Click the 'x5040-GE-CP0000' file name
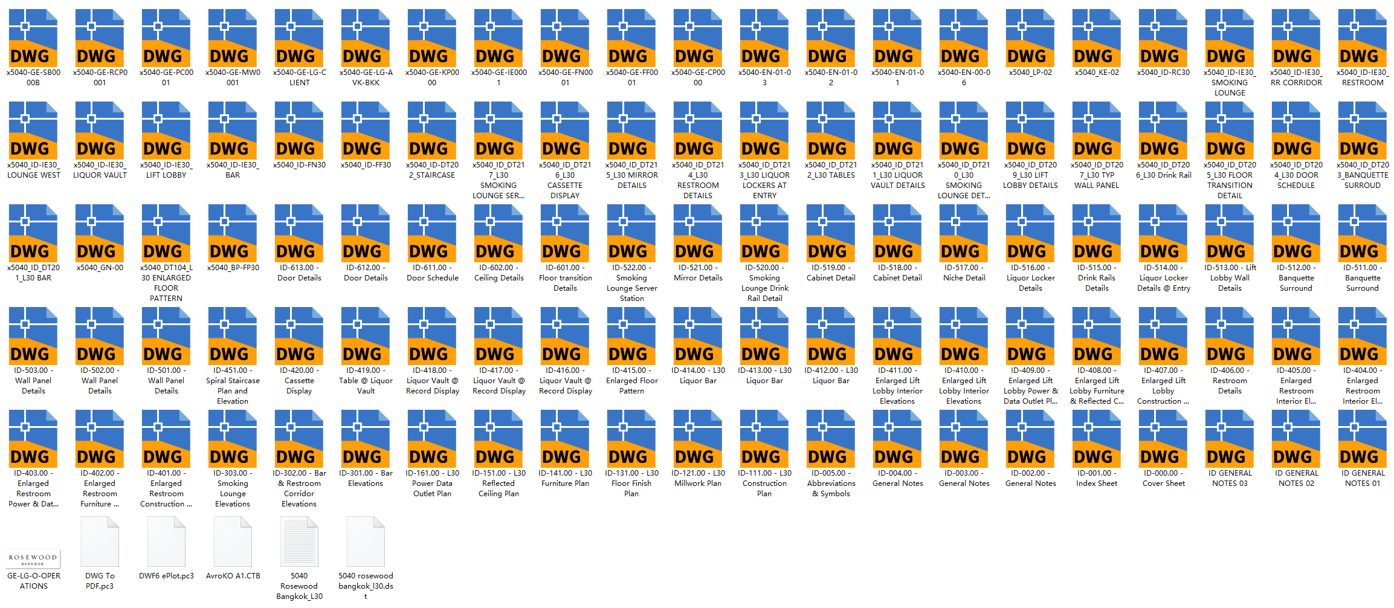The height and width of the screenshot is (608, 1394). (x=698, y=77)
